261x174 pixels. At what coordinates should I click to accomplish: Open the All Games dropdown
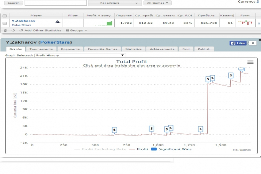click(x=157, y=3)
